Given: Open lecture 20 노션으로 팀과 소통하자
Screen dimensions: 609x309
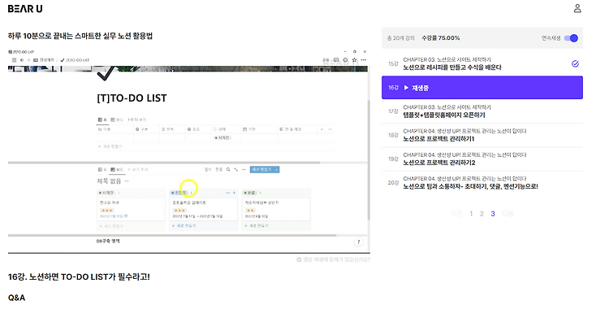Looking at the screenshot, I should [482, 182].
